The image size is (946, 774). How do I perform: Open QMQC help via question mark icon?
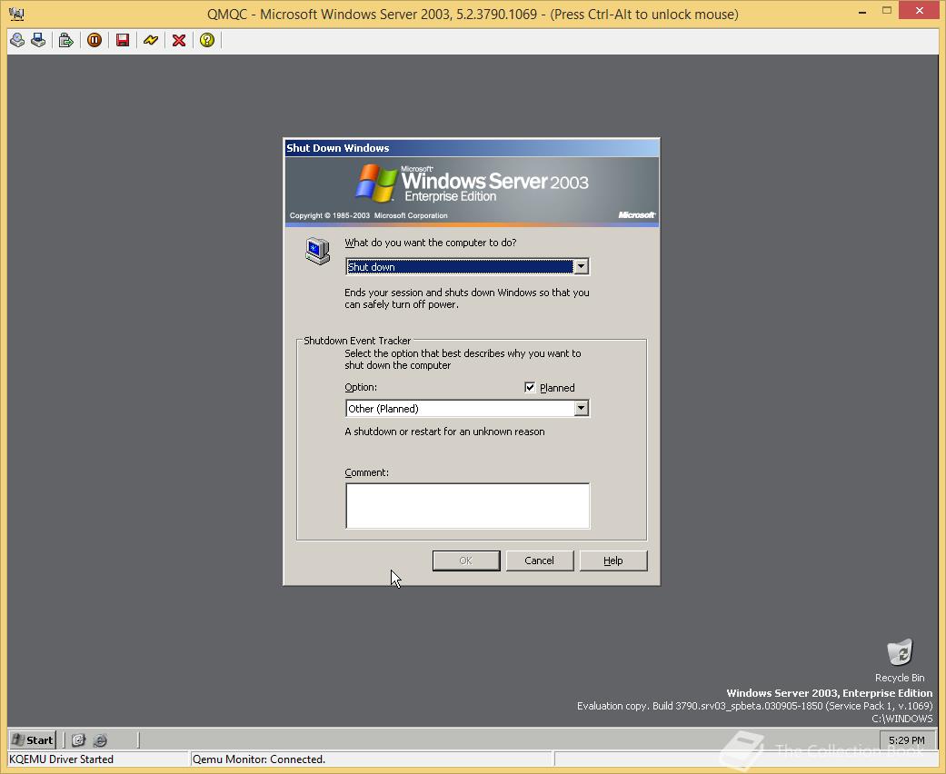[207, 40]
